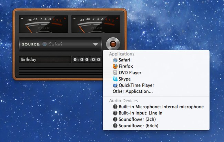Pick DVD Player in the source menu

(x=156, y=73)
